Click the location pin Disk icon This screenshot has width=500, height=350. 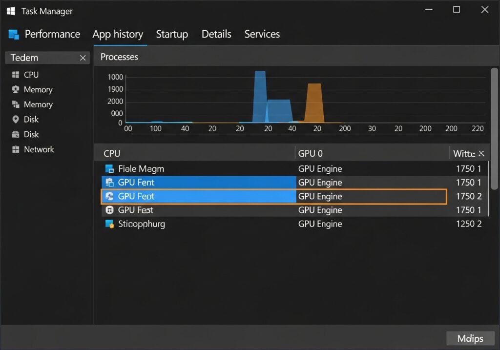[15, 119]
